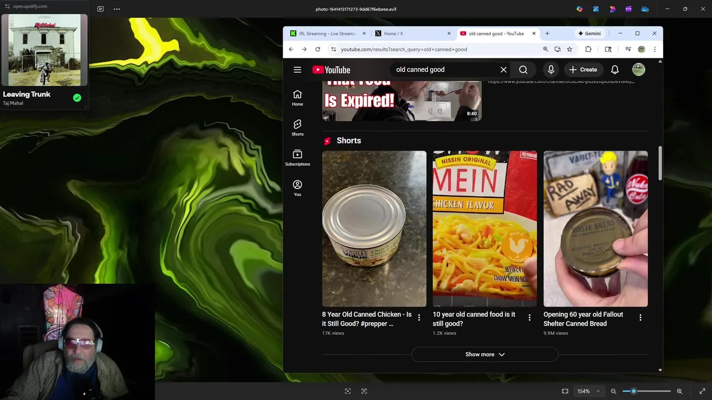Screen dimensions: 712x400
Task: Open the YouTube account avatar menu
Action: point(639,69)
